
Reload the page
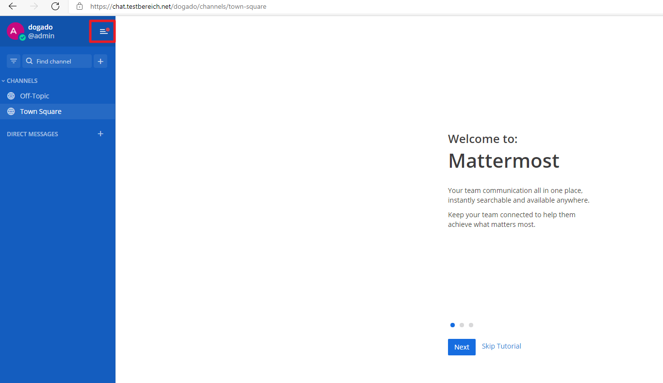[x=55, y=7]
